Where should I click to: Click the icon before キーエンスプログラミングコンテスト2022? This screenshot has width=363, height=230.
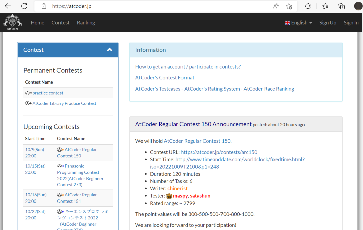pos(61,211)
